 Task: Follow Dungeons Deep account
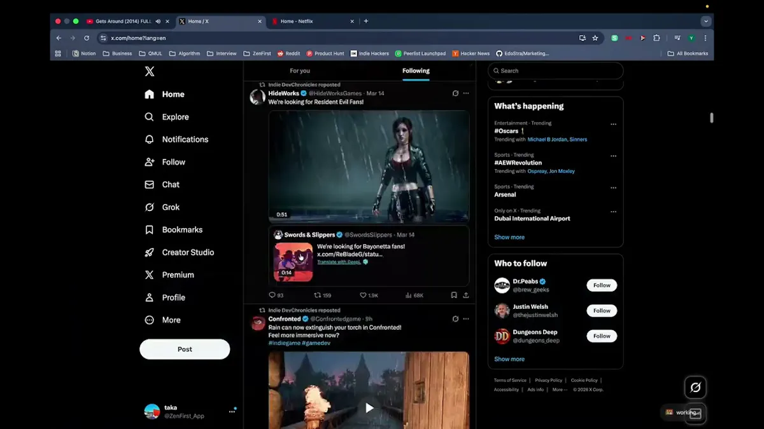(602, 336)
